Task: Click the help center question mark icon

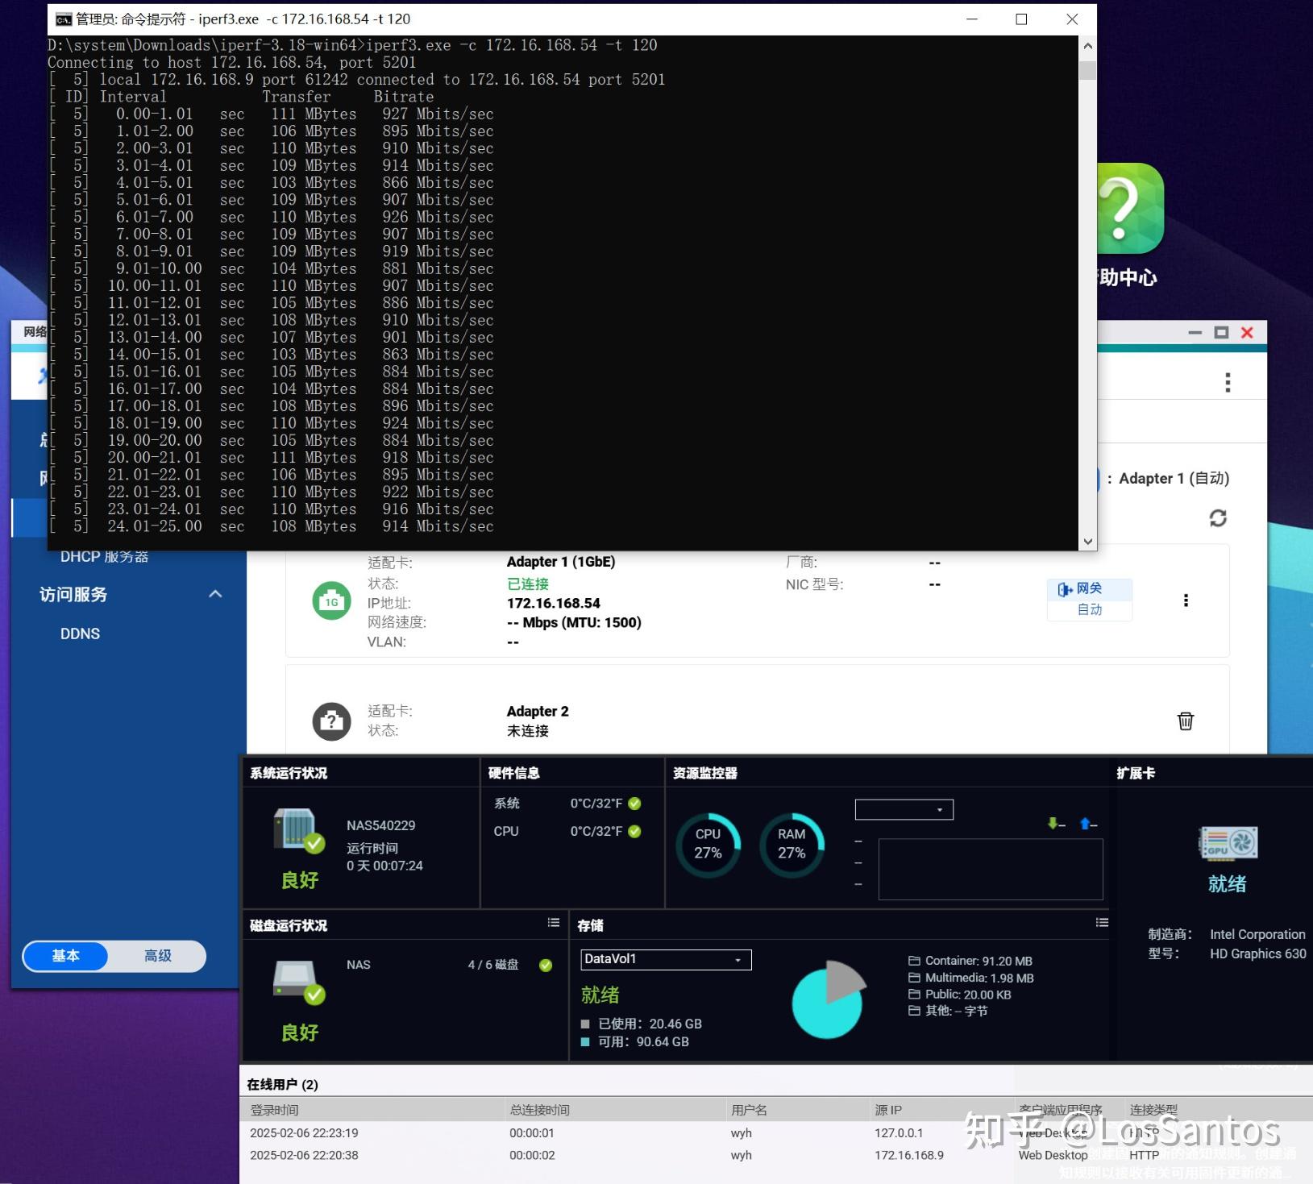Action: (x=1131, y=209)
